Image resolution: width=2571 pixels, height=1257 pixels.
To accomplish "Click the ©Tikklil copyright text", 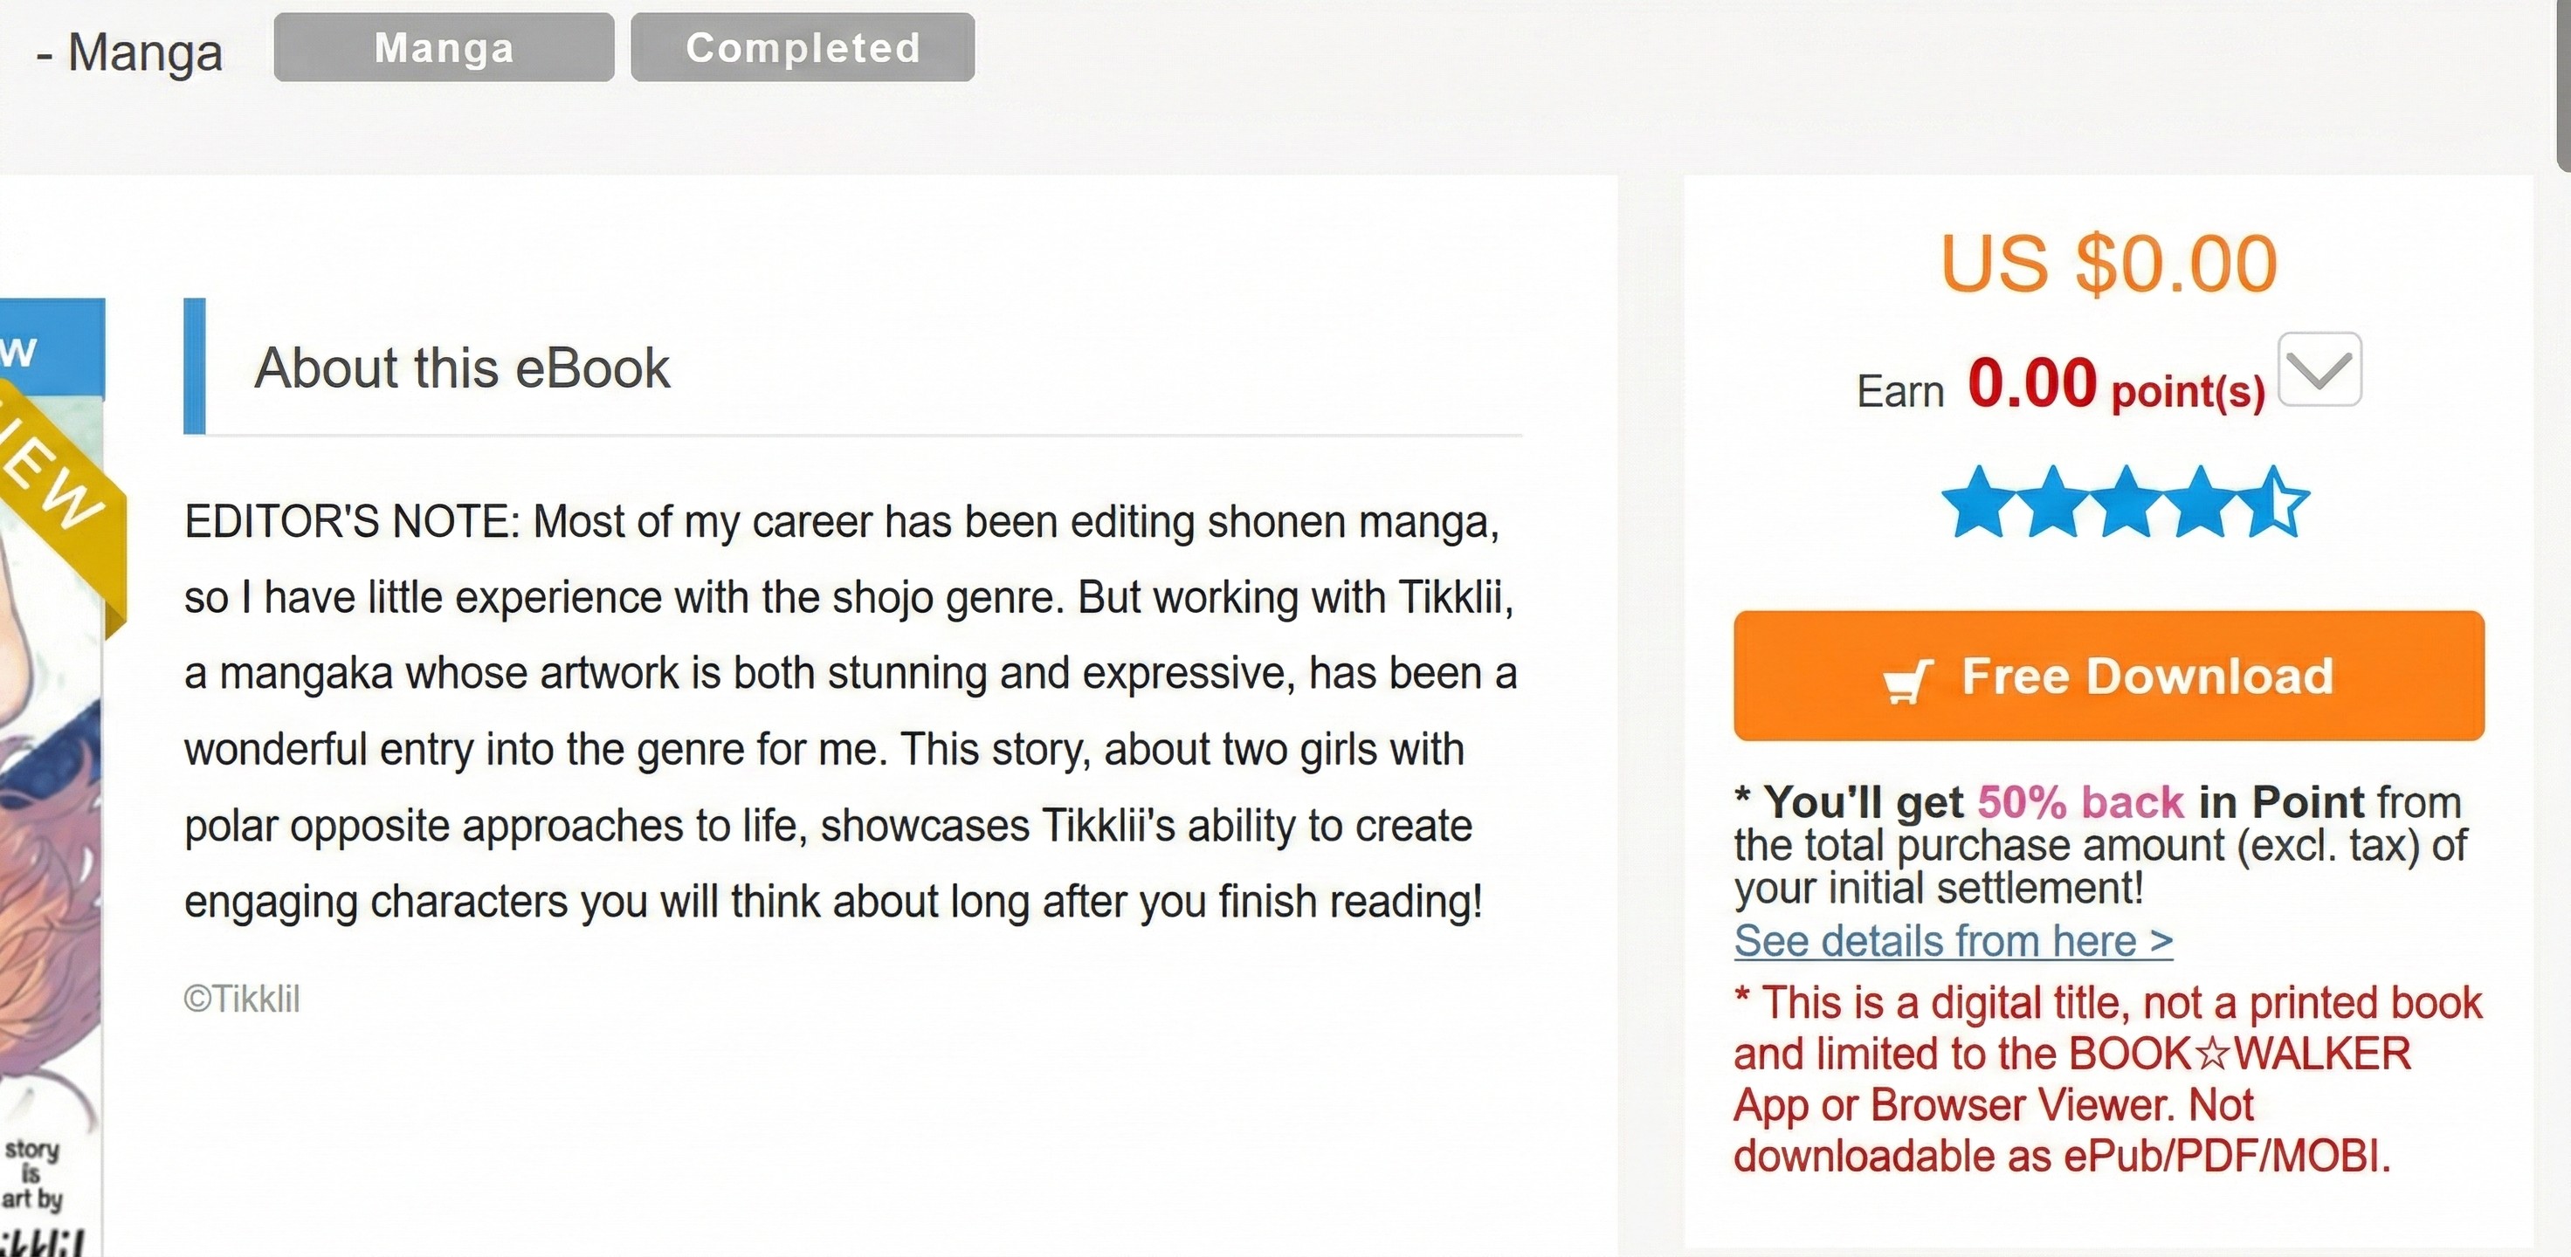I will coord(242,999).
